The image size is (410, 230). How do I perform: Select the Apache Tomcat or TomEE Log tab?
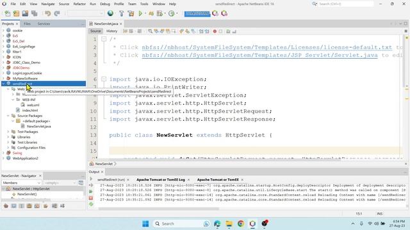coord(161,180)
